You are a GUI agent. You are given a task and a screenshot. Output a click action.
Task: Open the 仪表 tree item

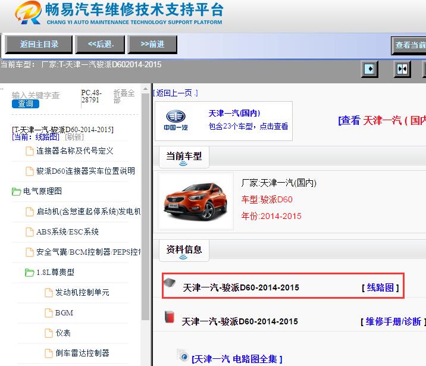point(63,333)
